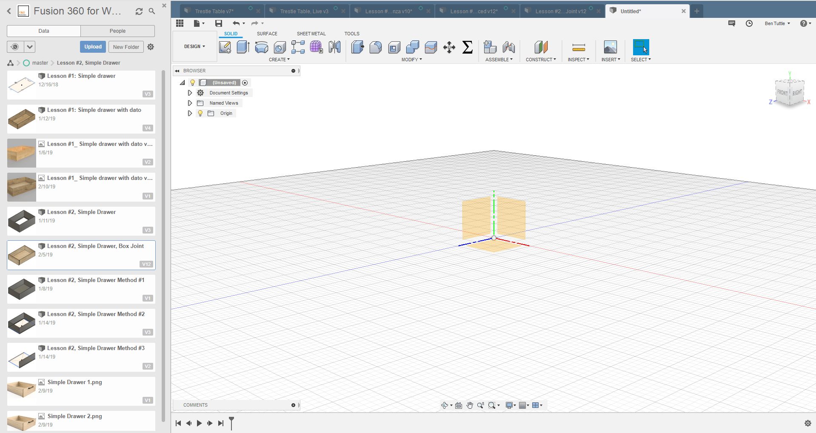Click the Fillet tool in Modify

coord(376,47)
